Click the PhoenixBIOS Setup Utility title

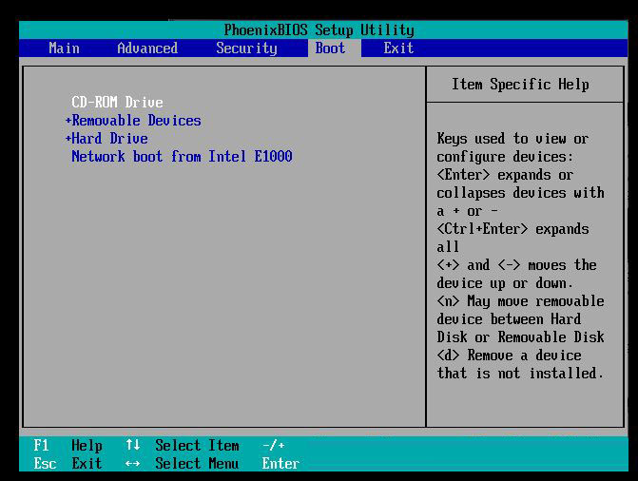(319, 29)
